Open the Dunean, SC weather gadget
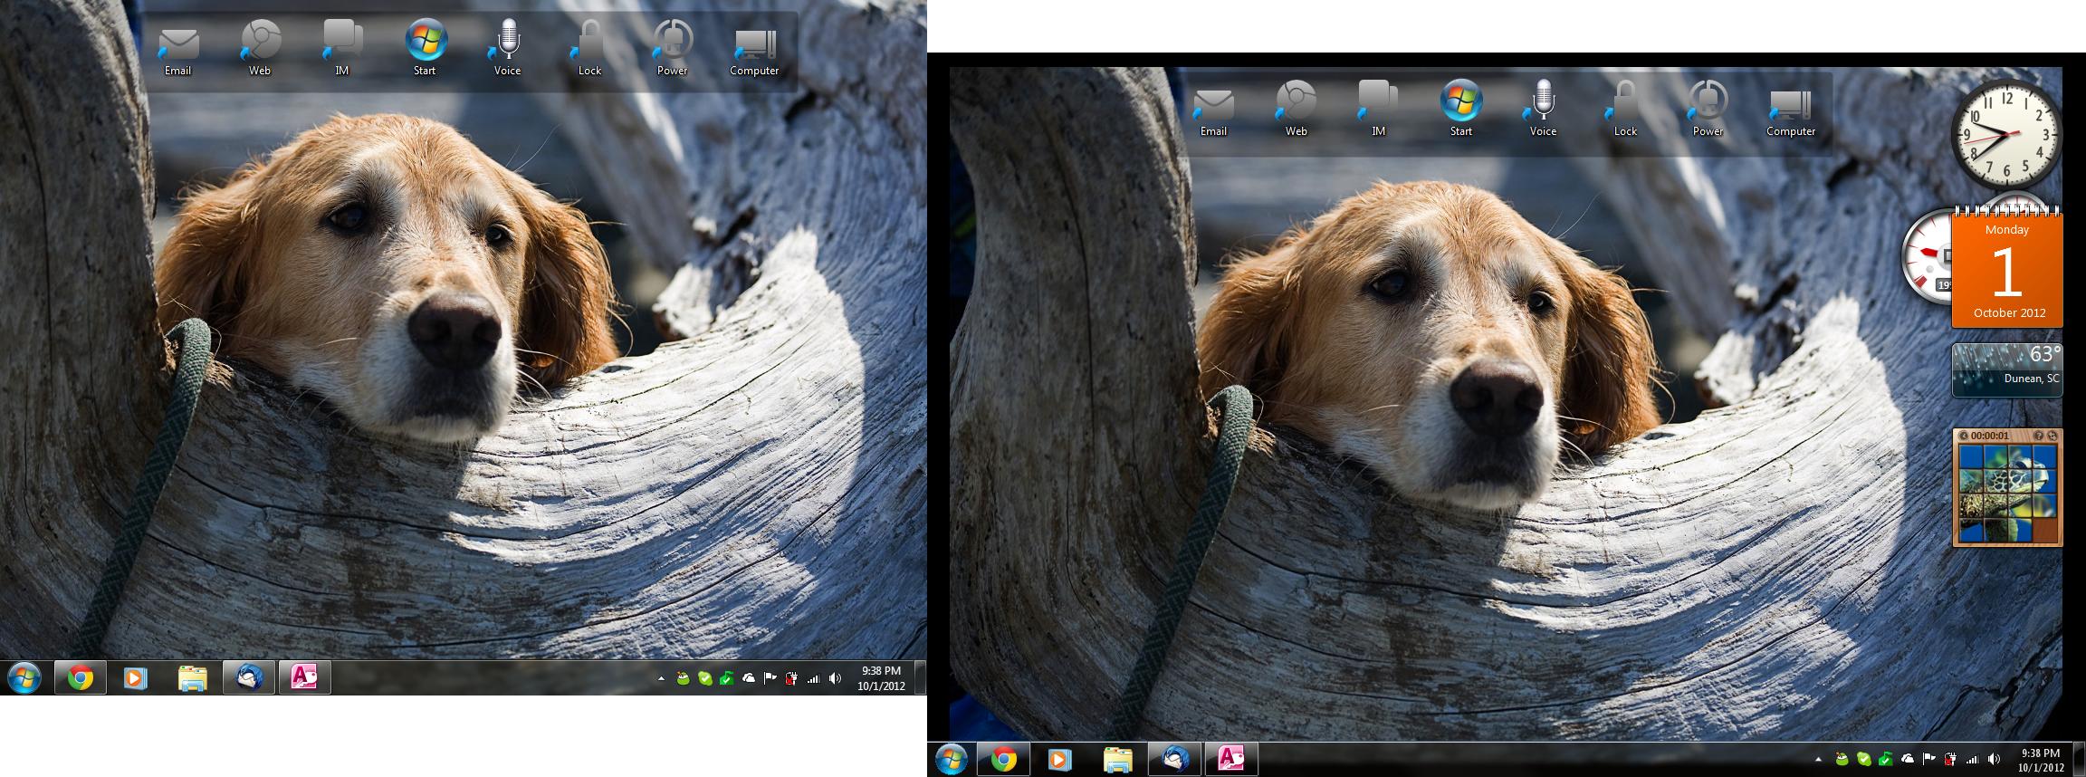Image resolution: width=2086 pixels, height=777 pixels. click(x=2006, y=369)
